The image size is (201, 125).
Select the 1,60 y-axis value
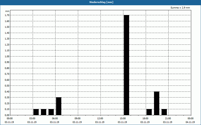tap(7, 21)
